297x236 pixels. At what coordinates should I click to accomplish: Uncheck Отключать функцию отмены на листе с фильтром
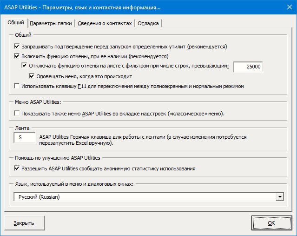coord(25,66)
